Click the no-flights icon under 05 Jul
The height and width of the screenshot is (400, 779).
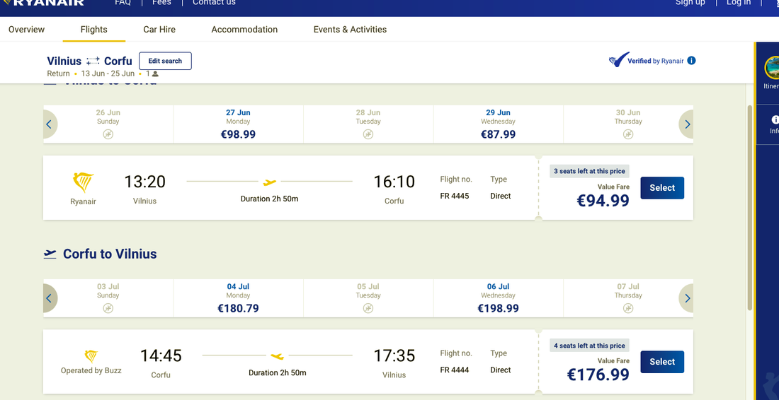click(x=368, y=308)
